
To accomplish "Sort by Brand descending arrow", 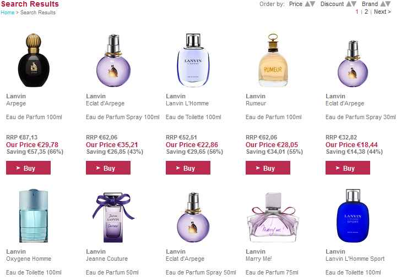I will (x=388, y=4).
